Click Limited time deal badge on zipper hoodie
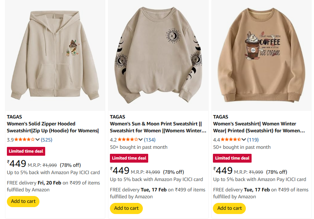The image size is (314, 219). point(26,151)
